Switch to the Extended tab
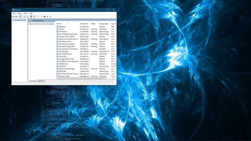Screen dimensions: 251x141 click(33, 81)
